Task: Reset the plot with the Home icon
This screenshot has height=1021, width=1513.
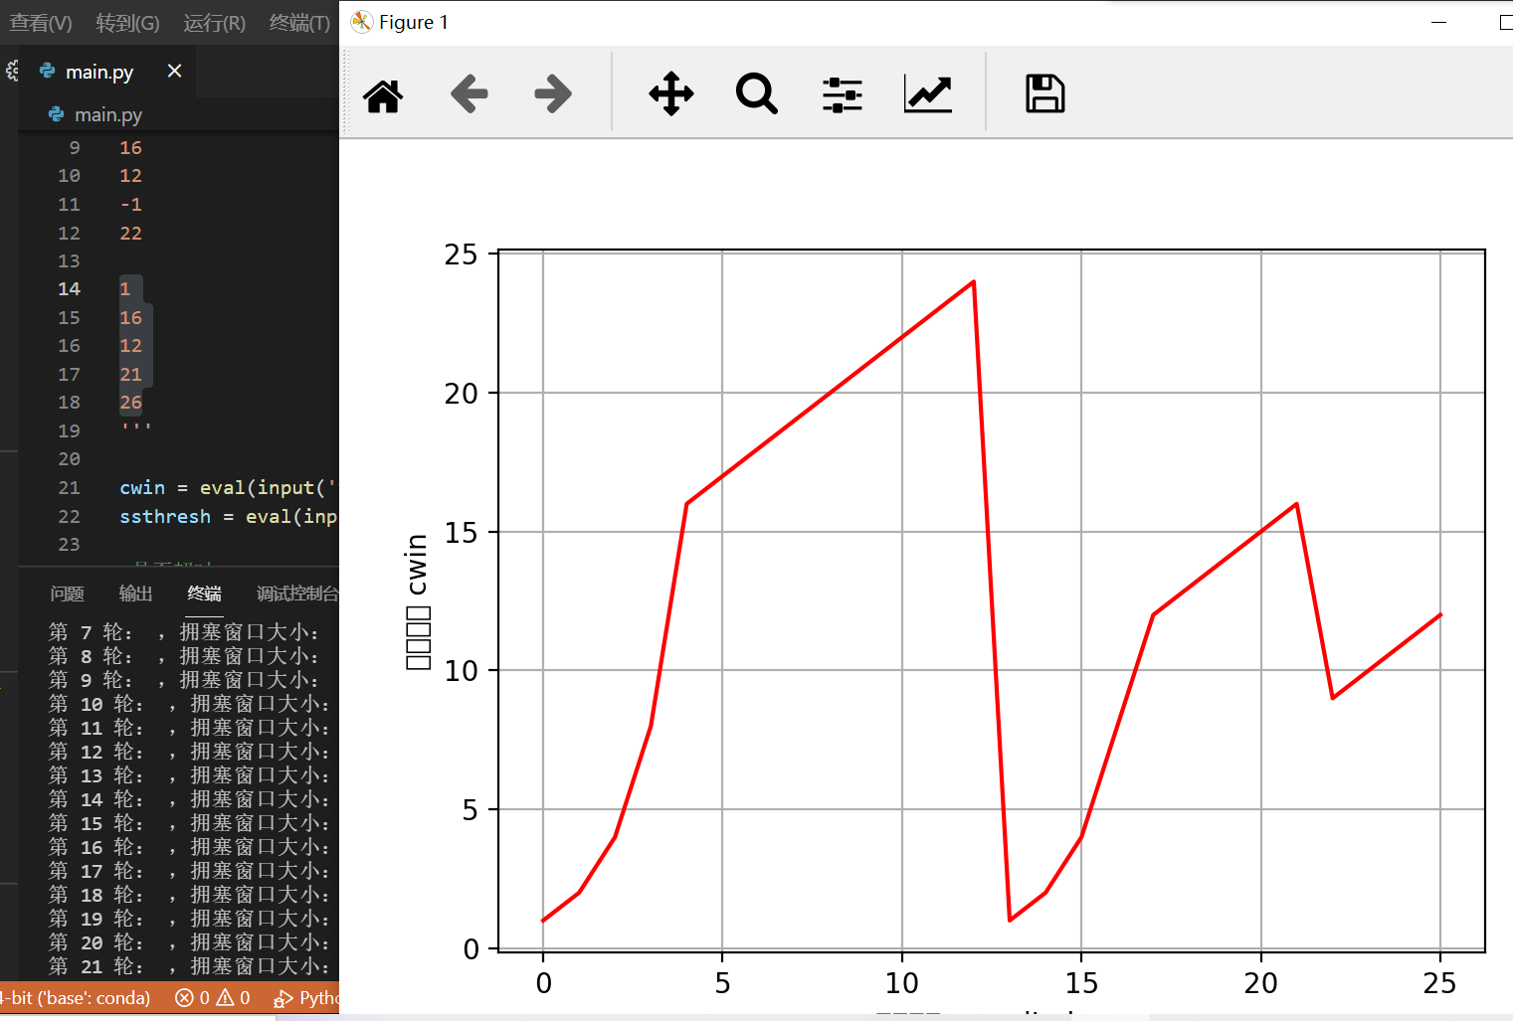Action: click(x=383, y=95)
